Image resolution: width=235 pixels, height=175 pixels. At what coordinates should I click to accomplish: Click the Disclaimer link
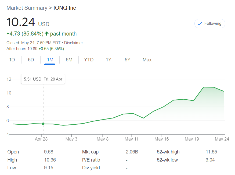point(73,43)
